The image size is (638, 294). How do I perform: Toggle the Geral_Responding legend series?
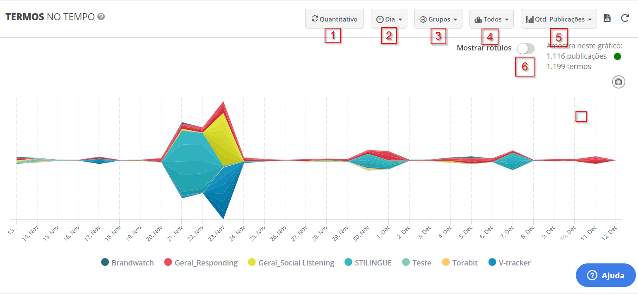(201, 263)
